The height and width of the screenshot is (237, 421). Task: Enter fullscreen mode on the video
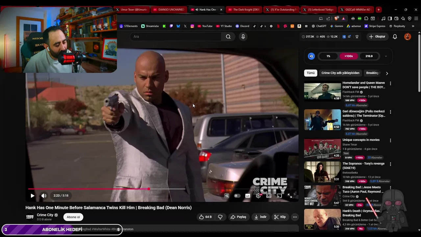[x=290, y=196]
